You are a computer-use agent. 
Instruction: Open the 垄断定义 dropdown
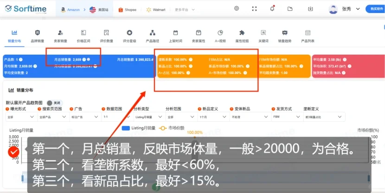coord(324,117)
